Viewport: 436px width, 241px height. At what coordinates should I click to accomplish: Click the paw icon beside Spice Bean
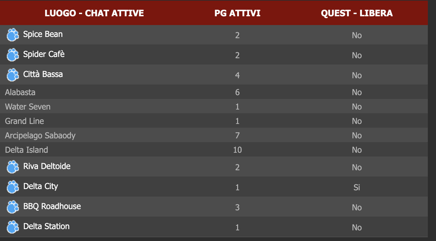point(13,35)
